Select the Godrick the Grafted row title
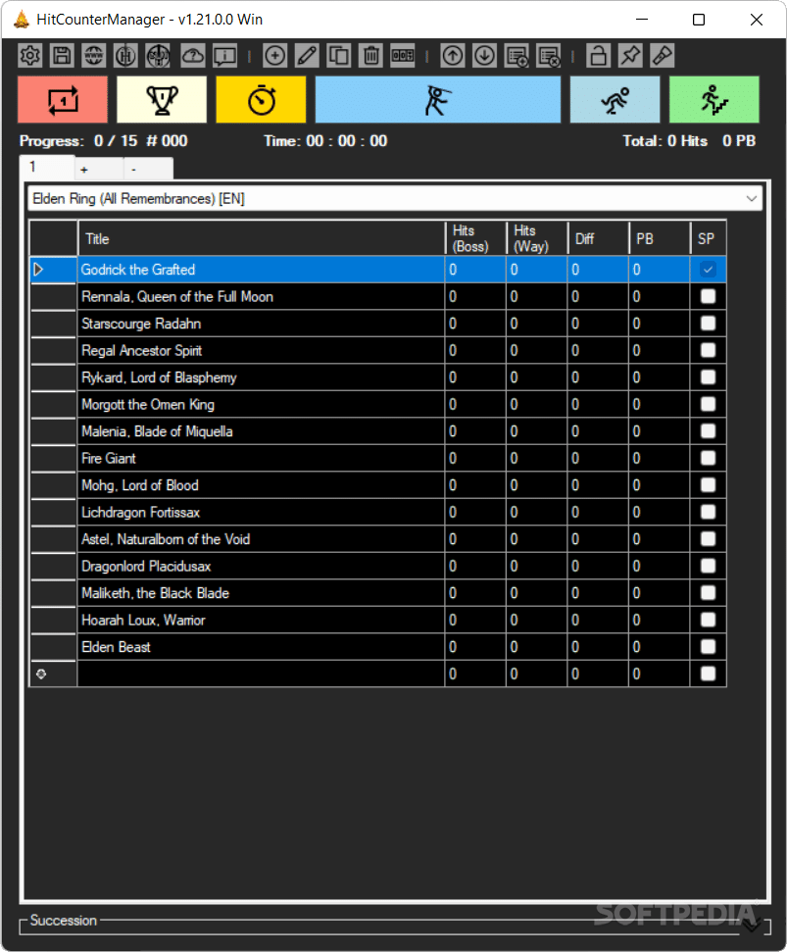The width and height of the screenshot is (787, 952). [262, 270]
